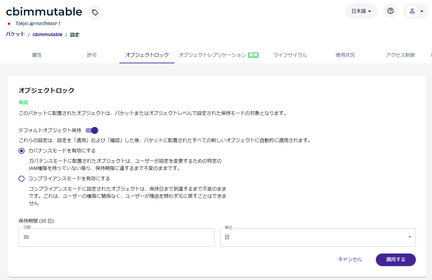
Task: Click the キャンセル button
Action: pyautogui.click(x=350, y=260)
